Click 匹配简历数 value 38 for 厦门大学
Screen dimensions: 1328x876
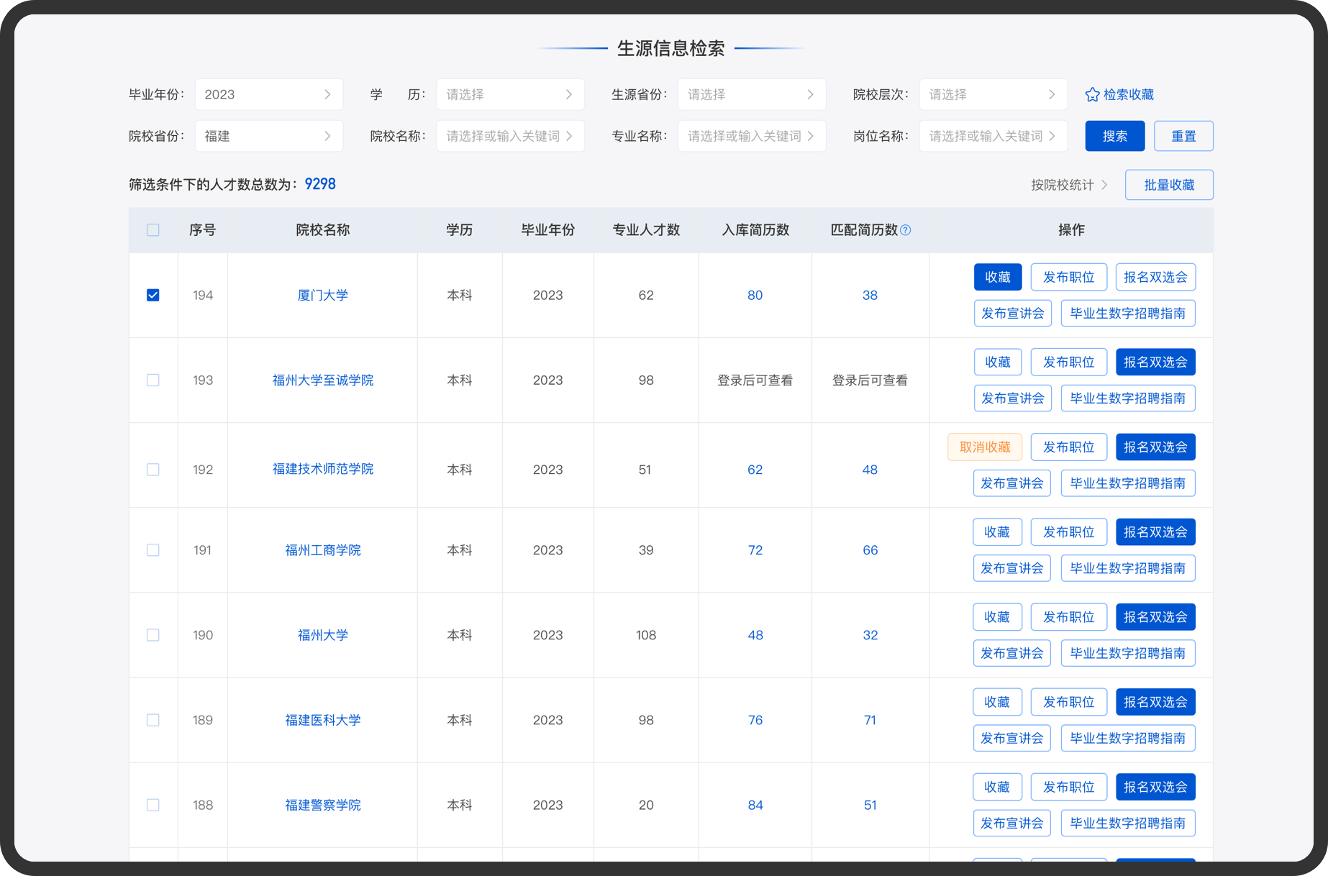pyautogui.click(x=870, y=295)
